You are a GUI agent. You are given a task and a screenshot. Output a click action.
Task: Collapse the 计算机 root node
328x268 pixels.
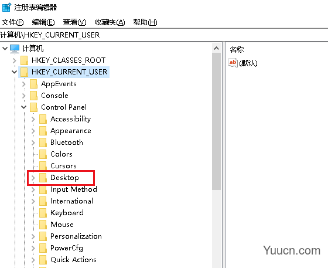[5, 49]
